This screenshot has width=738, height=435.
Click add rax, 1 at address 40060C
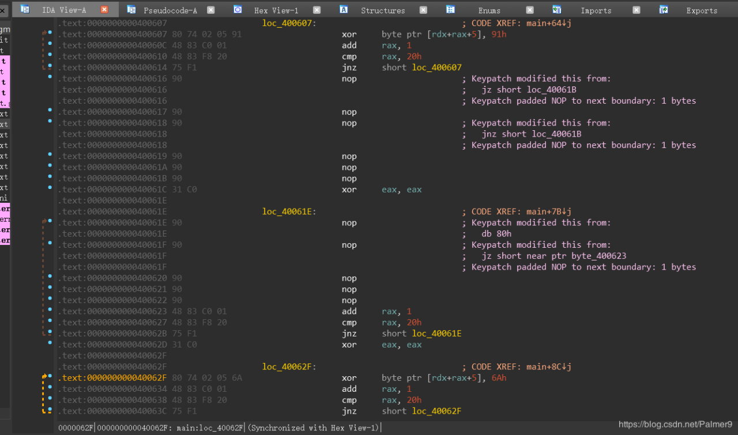coord(376,46)
